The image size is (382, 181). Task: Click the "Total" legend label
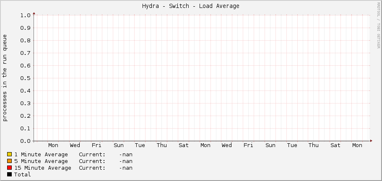(x=22, y=174)
